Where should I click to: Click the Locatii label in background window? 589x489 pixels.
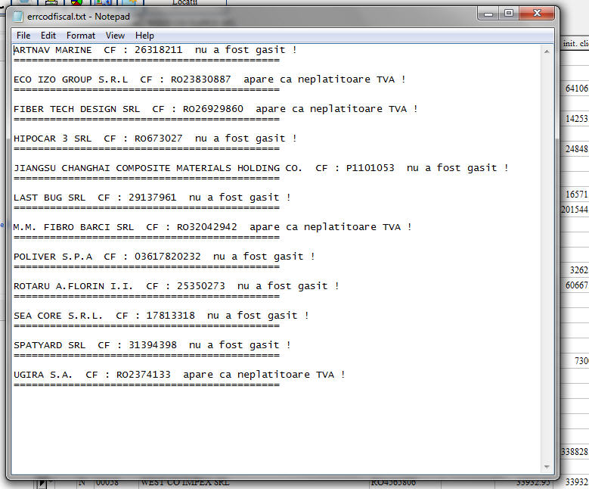point(184,3)
